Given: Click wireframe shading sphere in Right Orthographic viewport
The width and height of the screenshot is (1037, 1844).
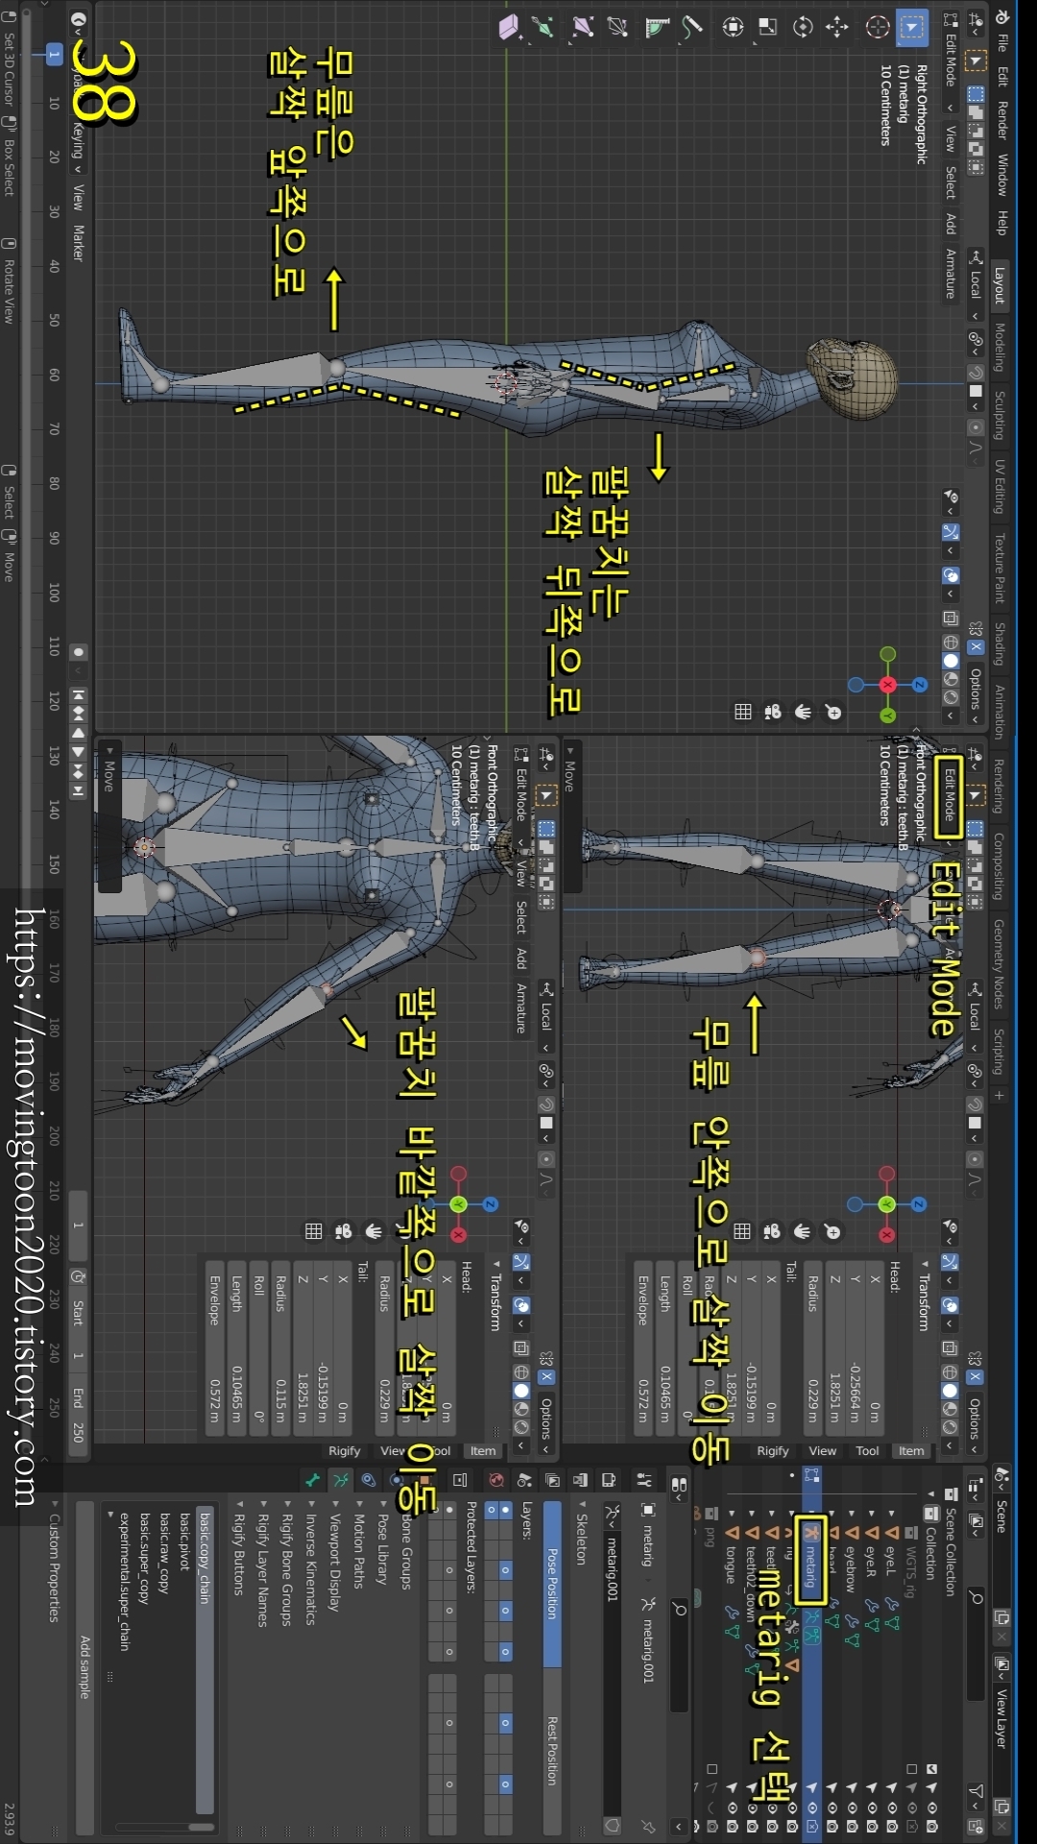Looking at the screenshot, I should click(951, 643).
